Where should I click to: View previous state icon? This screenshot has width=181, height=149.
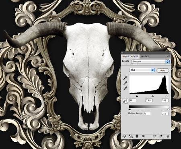click(x=154, y=136)
